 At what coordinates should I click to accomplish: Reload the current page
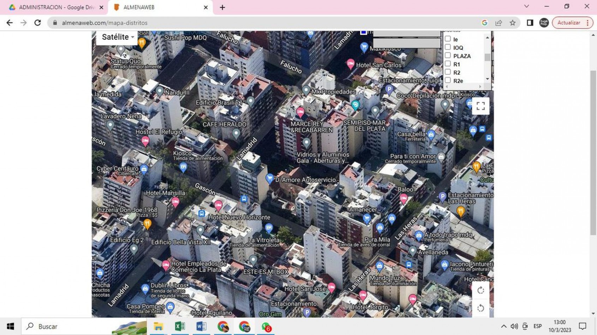[38, 23]
